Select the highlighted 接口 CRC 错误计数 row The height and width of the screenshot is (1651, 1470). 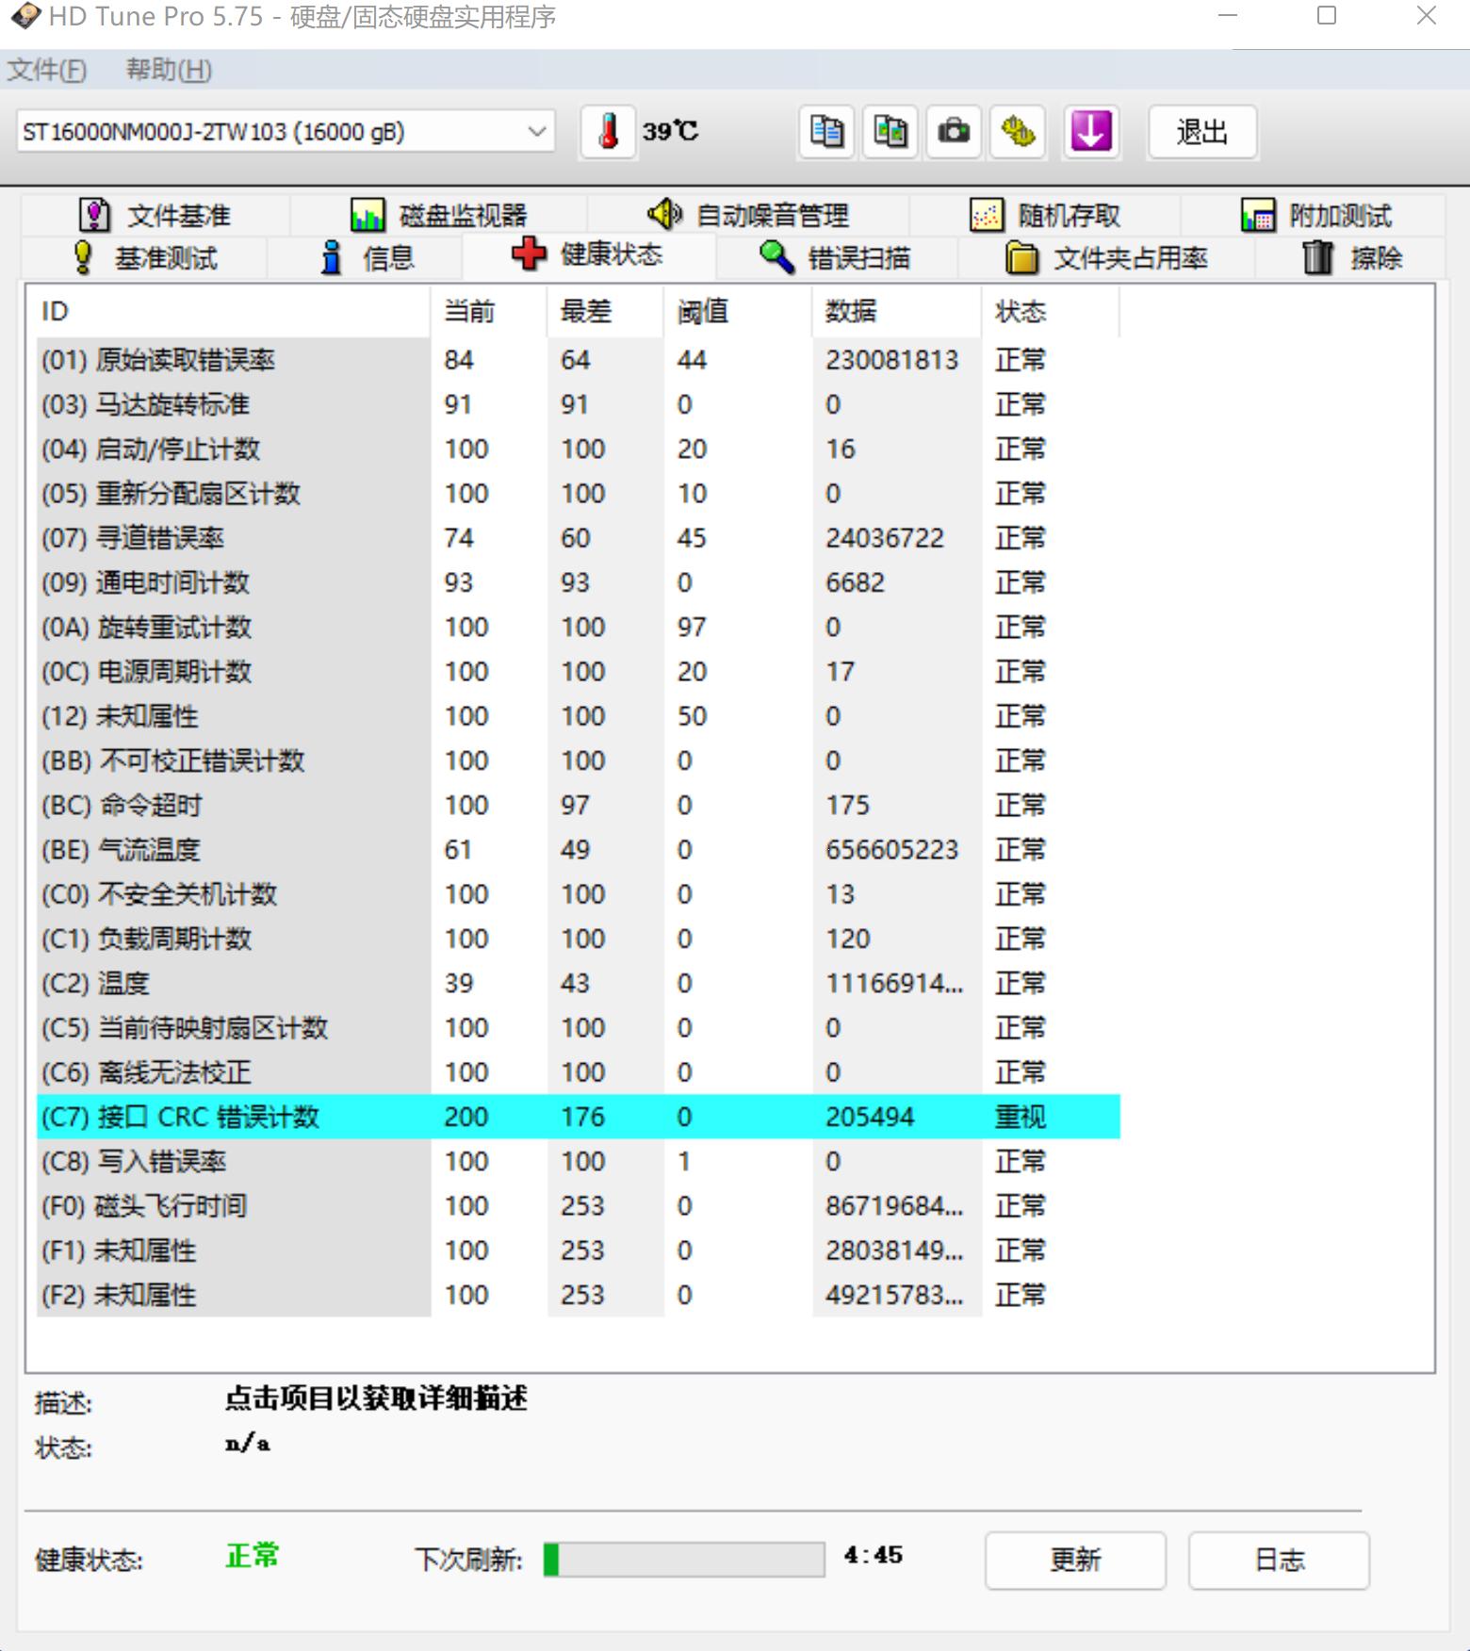point(578,1117)
